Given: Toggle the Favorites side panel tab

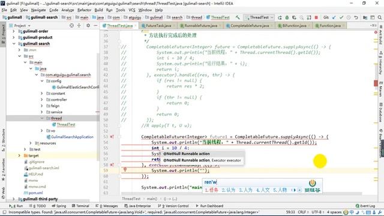Looking at the screenshot, I should 3,170.
